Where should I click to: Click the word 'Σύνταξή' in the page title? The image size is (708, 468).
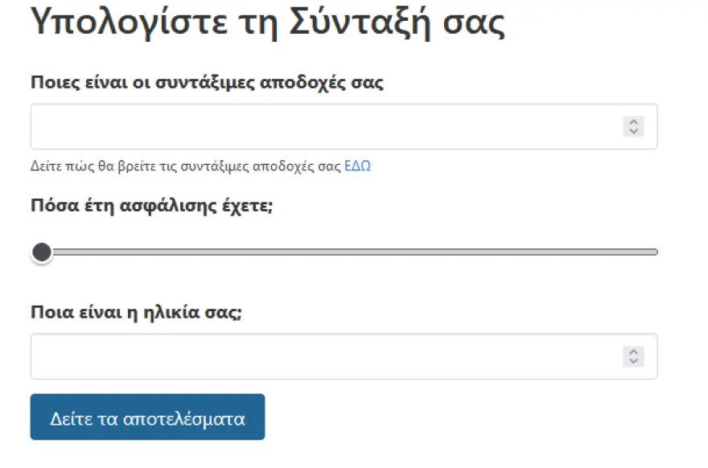[x=360, y=22]
